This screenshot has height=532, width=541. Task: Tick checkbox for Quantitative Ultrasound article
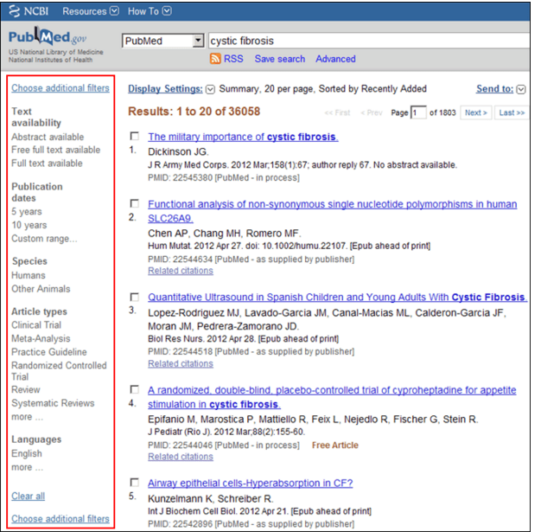pyautogui.click(x=134, y=297)
